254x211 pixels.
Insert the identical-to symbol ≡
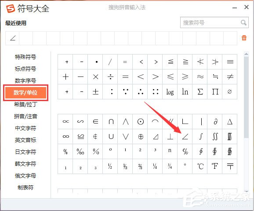pyautogui.click(x=230, y=62)
